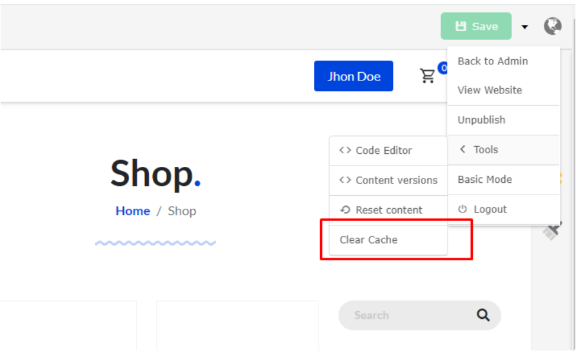The height and width of the screenshot is (353, 576).
Task: Open Content versions from Tools submenu
Action: click(396, 180)
